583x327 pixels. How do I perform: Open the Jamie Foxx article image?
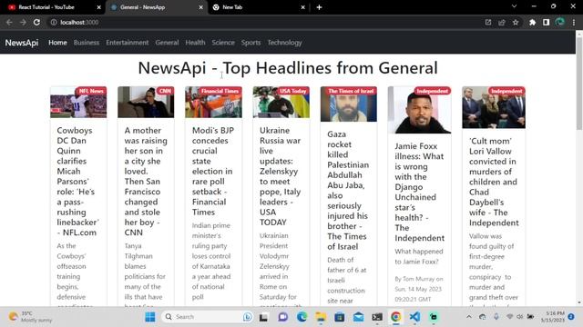(419, 110)
